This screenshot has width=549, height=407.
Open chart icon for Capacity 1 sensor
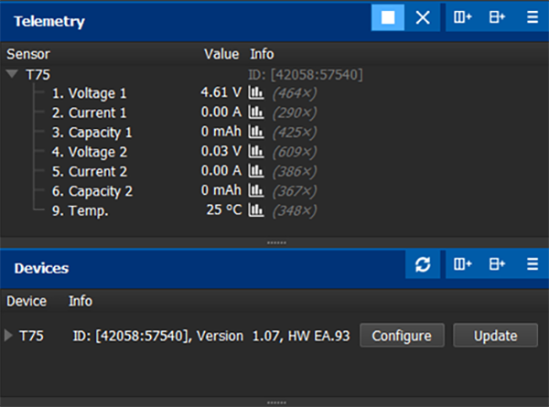click(256, 133)
